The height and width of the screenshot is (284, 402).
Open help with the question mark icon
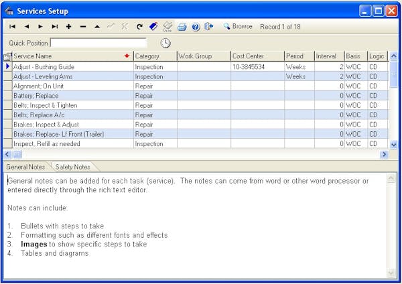coord(196,27)
